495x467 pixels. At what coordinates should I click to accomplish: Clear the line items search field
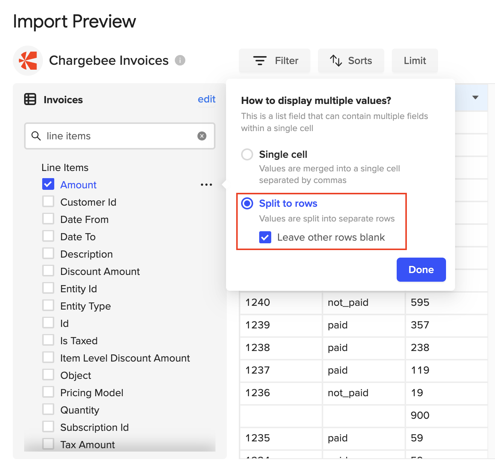202,136
